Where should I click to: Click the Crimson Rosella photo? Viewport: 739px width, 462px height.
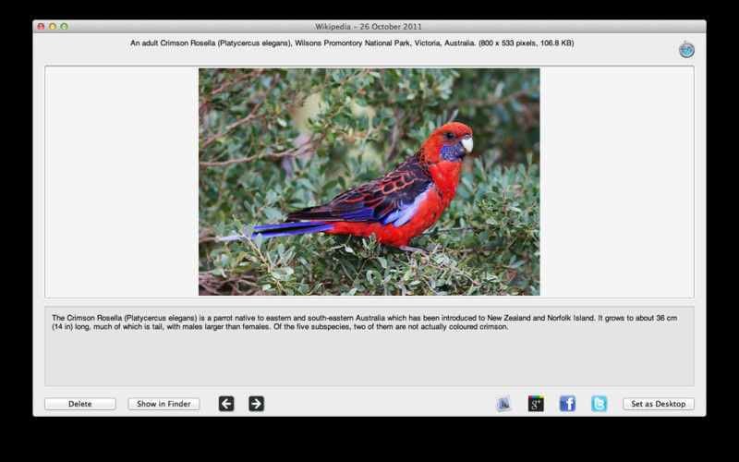coord(369,182)
